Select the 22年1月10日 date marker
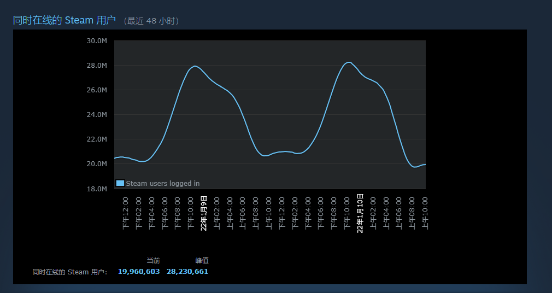Viewport: 552px width, 293px height. click(360, 213)
